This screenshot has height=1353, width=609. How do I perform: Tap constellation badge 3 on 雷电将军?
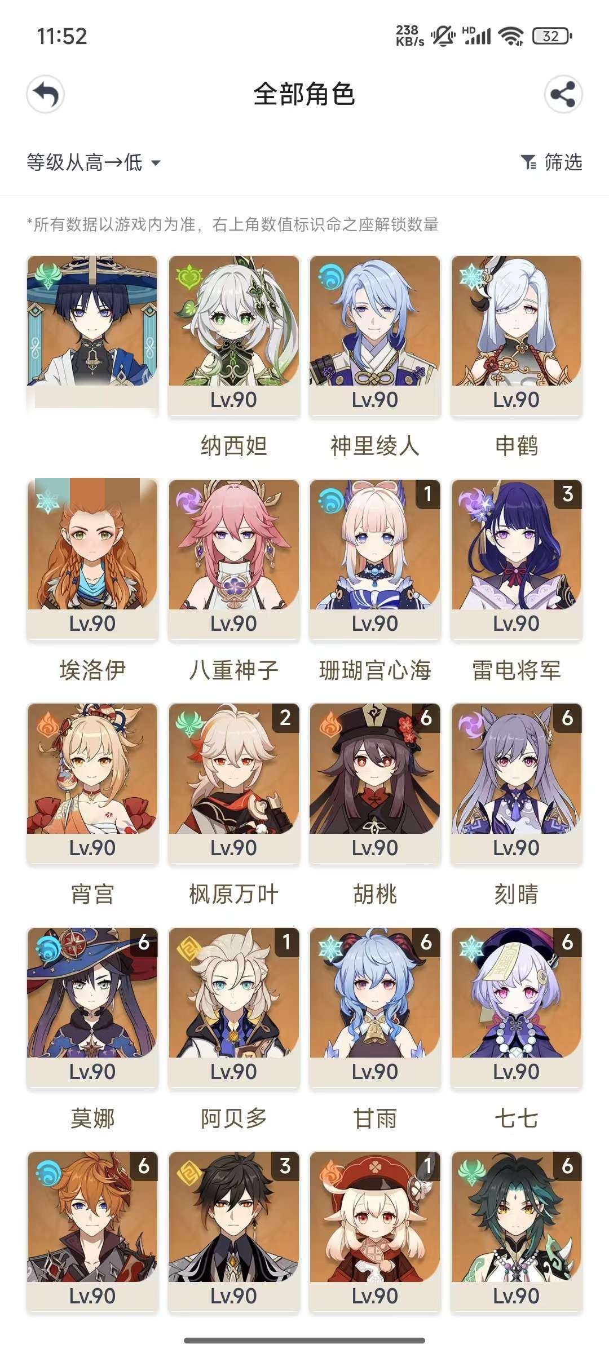coord(568,494)
